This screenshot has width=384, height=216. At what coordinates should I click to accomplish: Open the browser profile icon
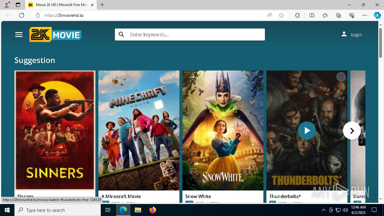point(7,5)
